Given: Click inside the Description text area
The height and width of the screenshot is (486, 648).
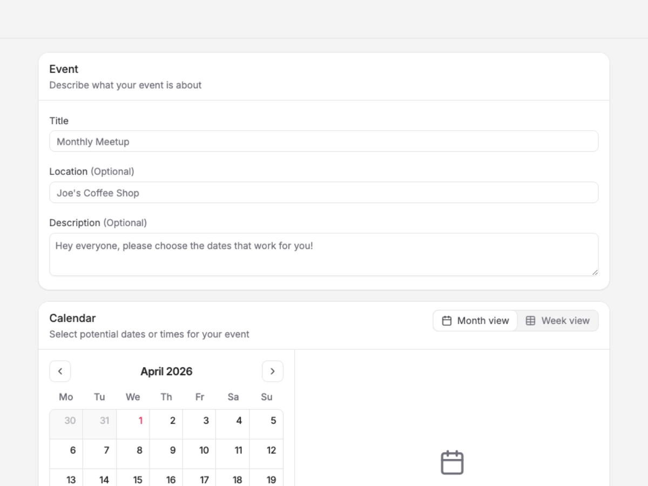Looking at the screenshot, I should click(x=324, y=254).
